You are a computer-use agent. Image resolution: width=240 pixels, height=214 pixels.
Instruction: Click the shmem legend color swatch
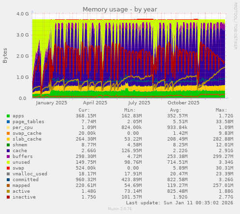(8, 145)
